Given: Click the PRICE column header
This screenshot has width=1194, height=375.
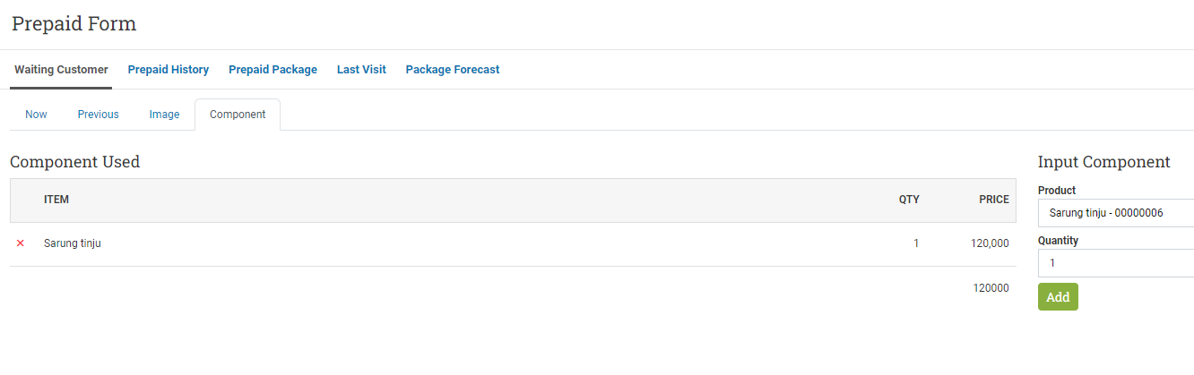Looking at the screenshot, I should (x=994, y=200).
